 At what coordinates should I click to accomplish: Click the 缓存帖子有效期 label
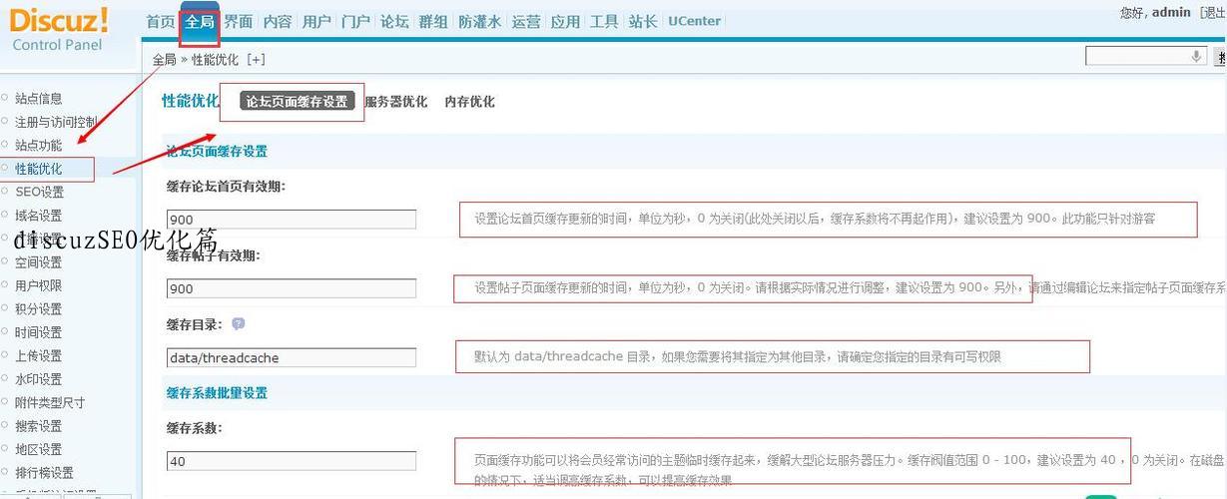[x=214, y=255]
